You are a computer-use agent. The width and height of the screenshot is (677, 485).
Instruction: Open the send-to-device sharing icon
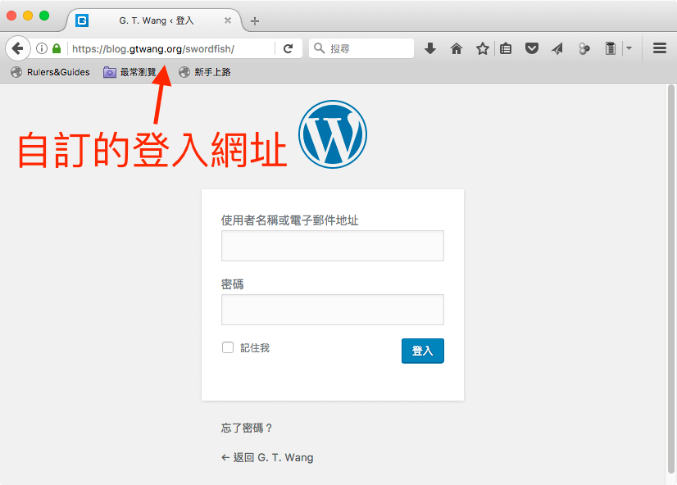point(558,48)
